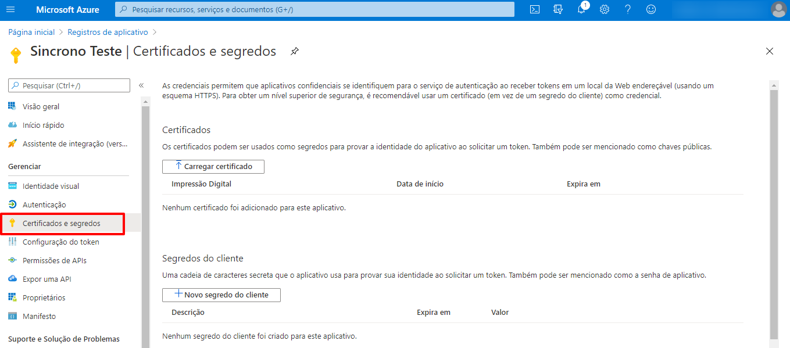Close the blade with the X
790x348 pixels.
770,51
